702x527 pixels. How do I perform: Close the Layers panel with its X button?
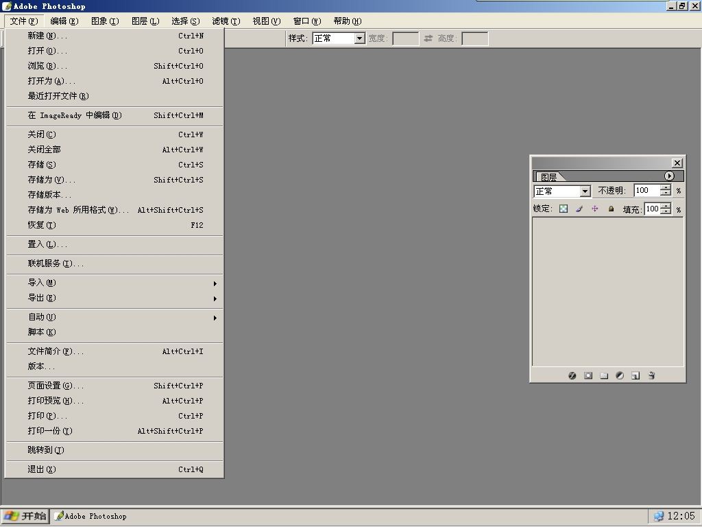(677, 163)
